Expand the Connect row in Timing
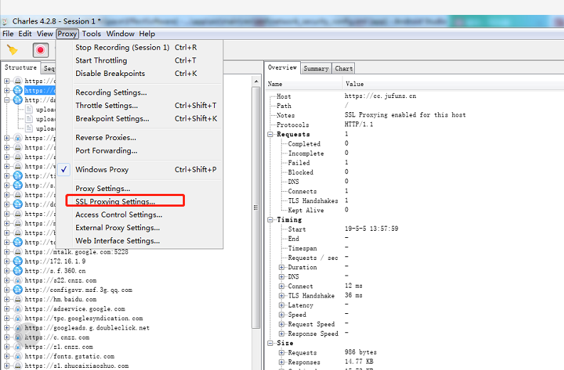The image size is (564, 370). (x=282, y=286)
